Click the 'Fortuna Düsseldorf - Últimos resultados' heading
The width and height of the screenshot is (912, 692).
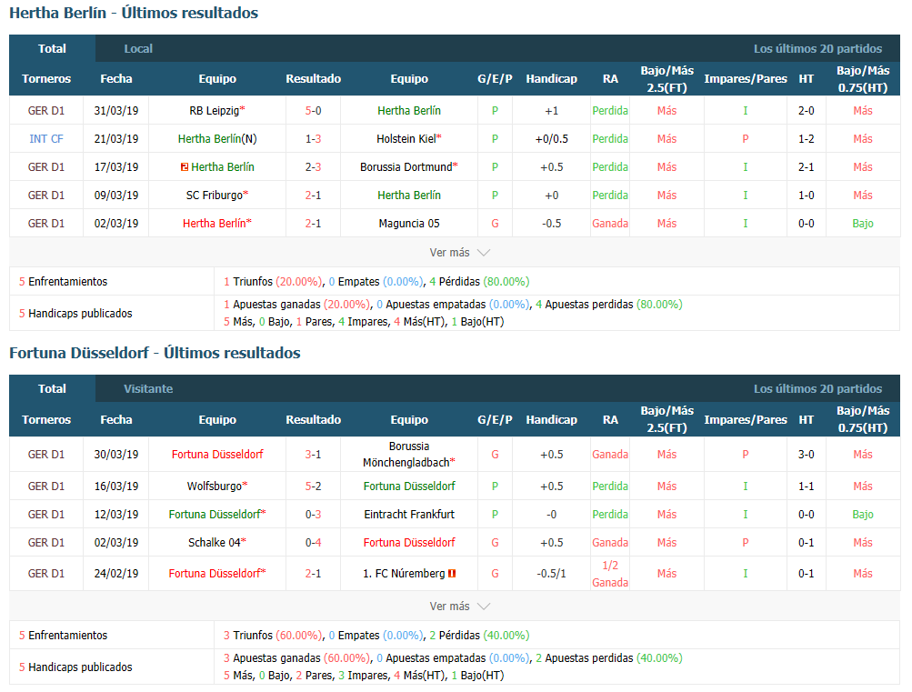tap(155, 353)
